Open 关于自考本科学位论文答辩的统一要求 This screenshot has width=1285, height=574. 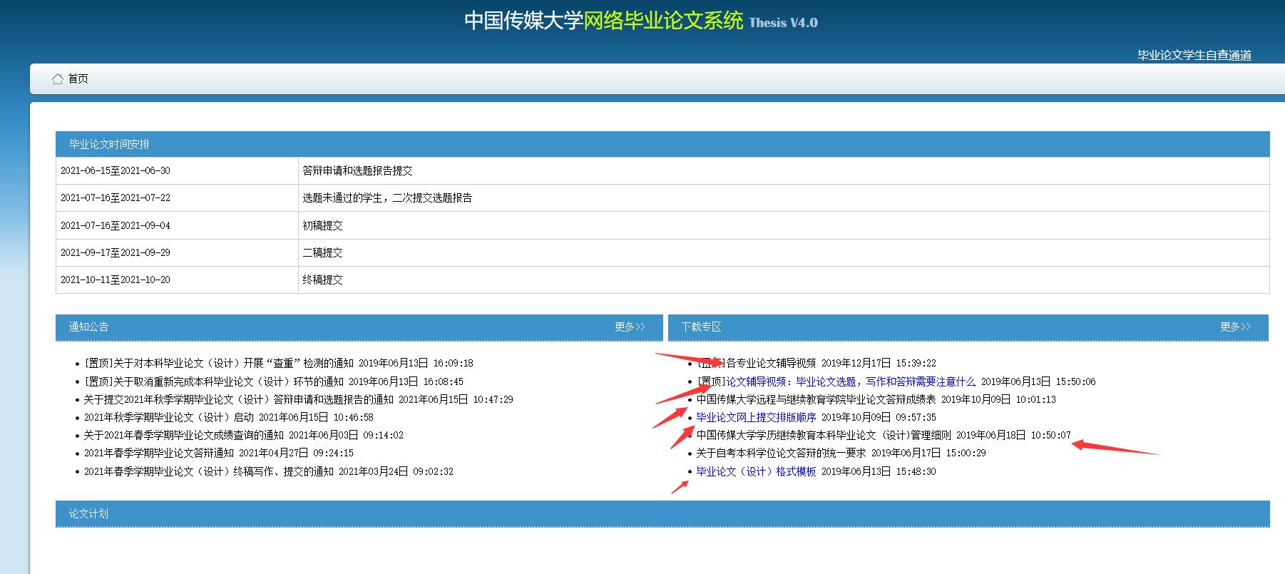point(781,453)
